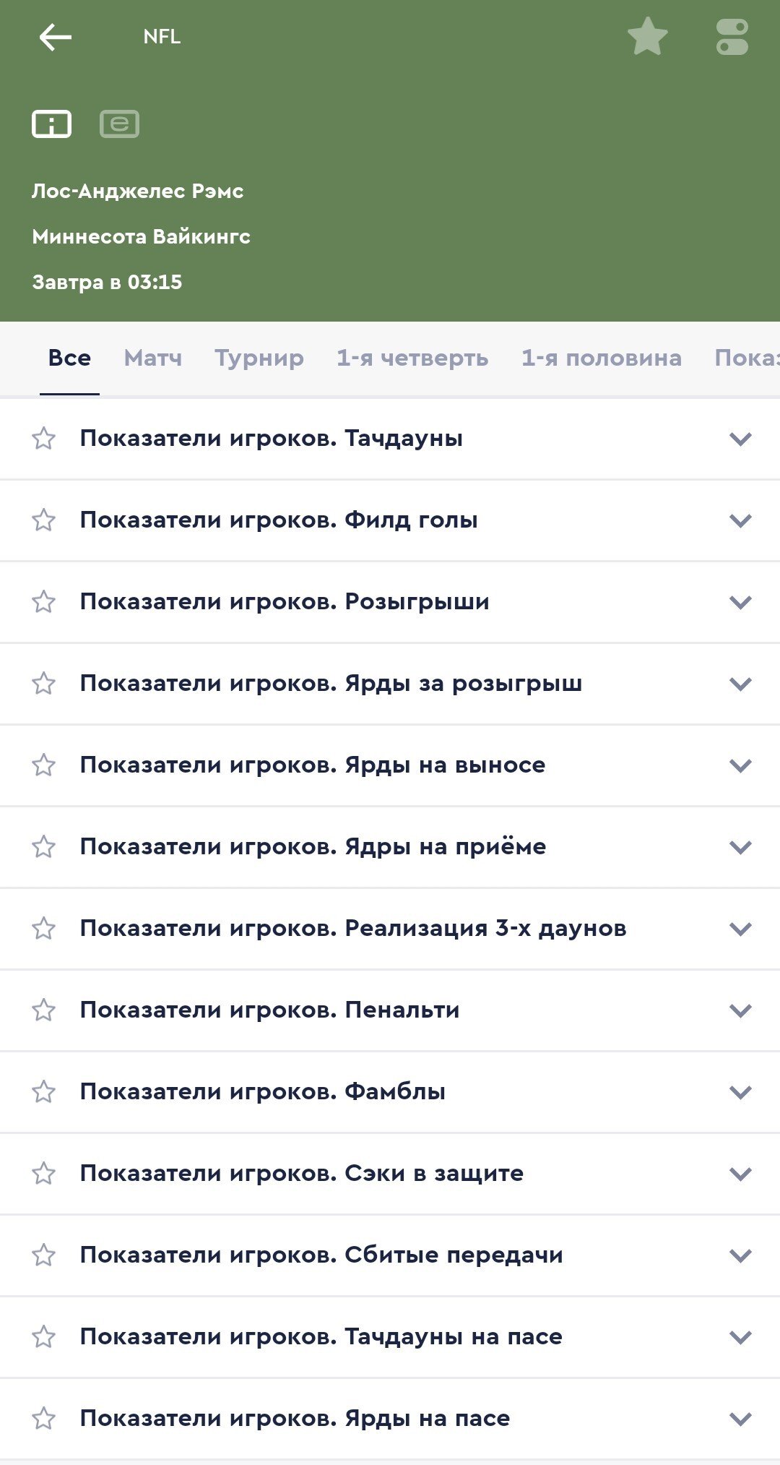Screen dimensions: 780x1465
Task: Star the Тачдауны market row
Action: coord(44,439)
